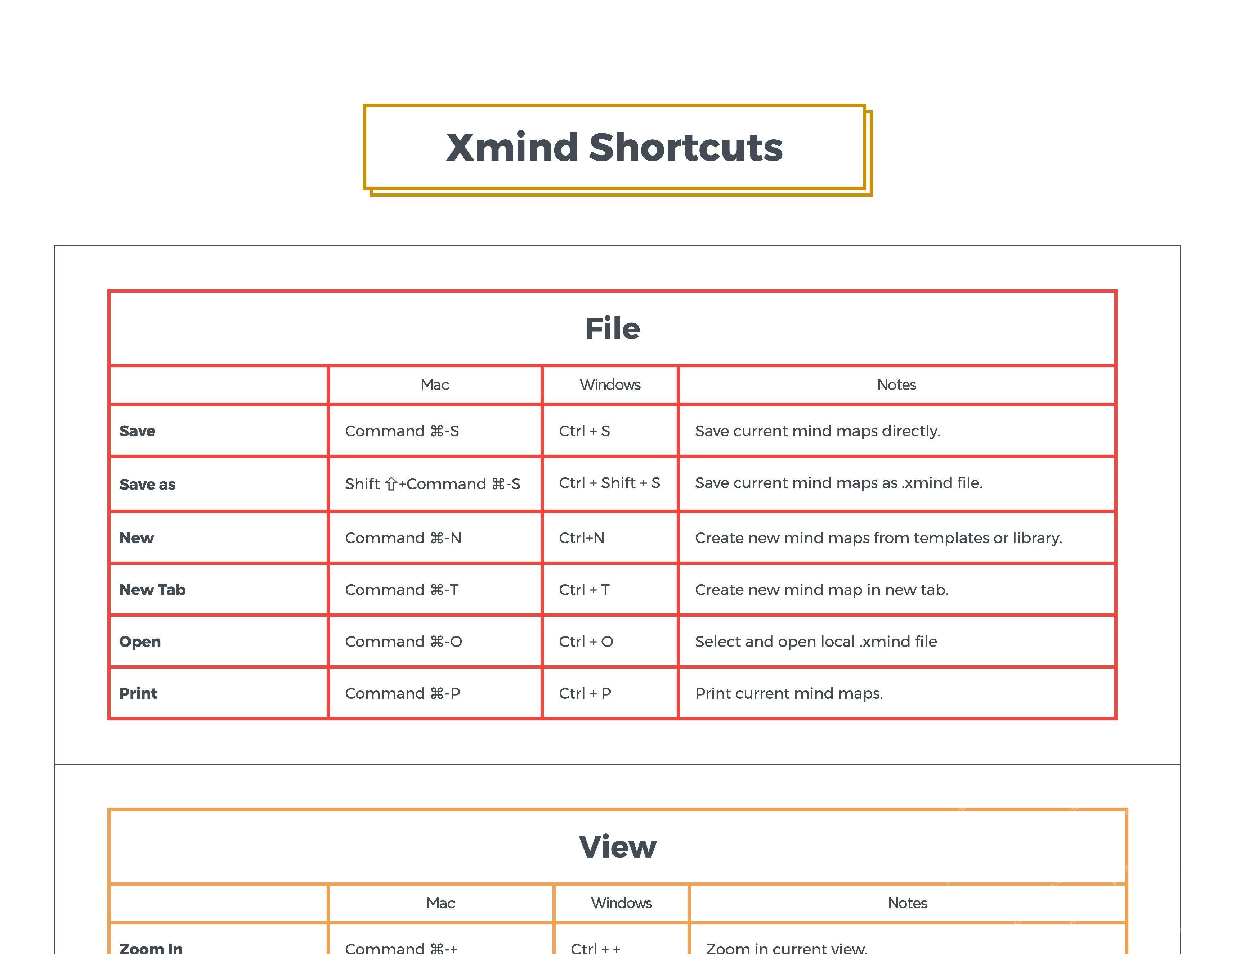Viewport: 1236px width, 954px height.
Task: Click 'Save current mind maps as .xmind file.' note
Action: tap(839, 483)
